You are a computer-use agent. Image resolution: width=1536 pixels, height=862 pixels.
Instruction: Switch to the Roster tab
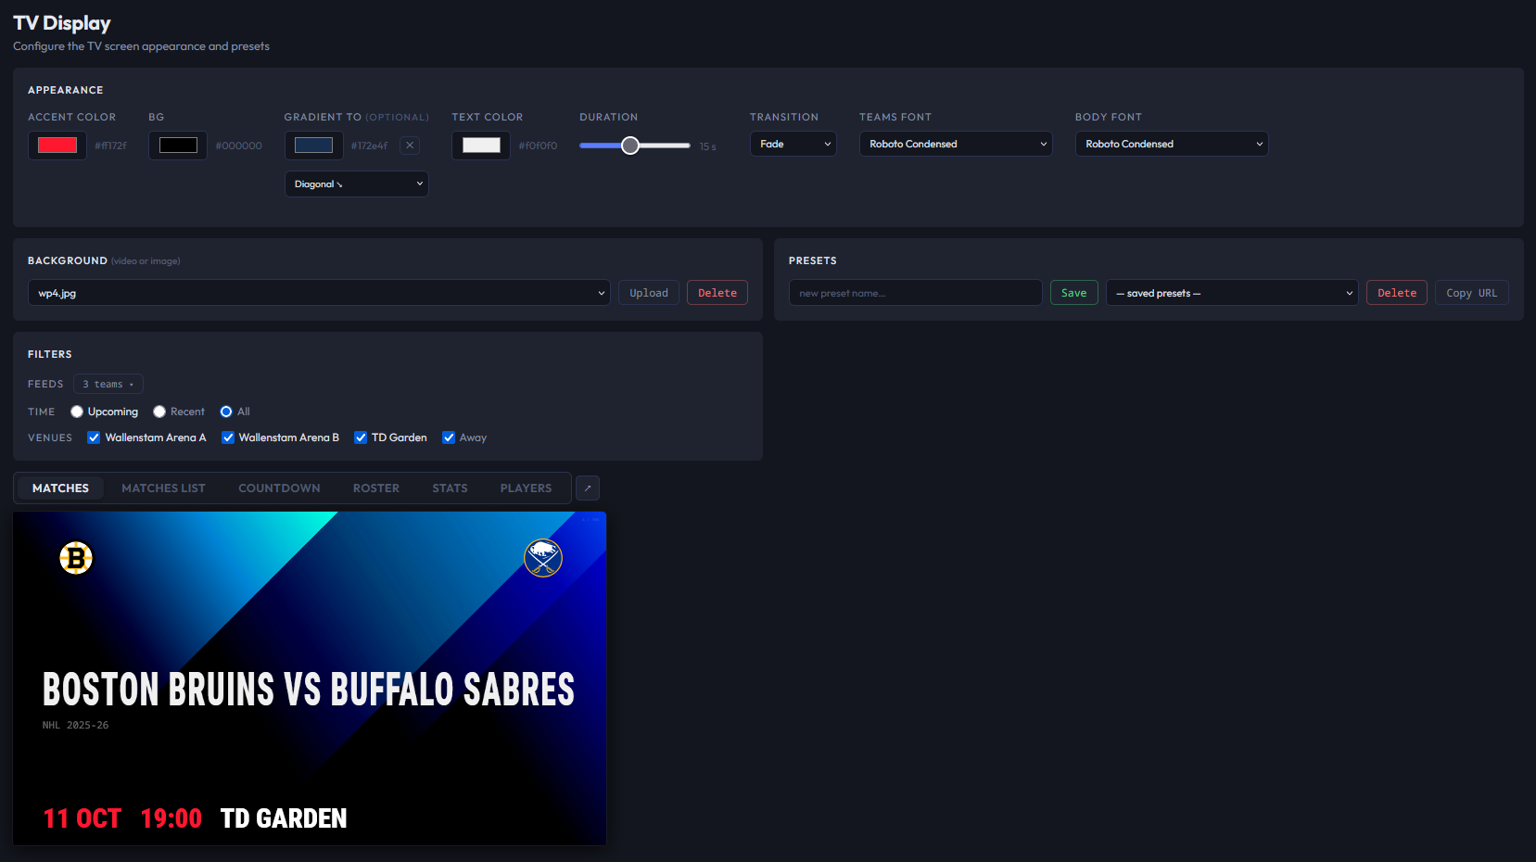tap(376, 488)
